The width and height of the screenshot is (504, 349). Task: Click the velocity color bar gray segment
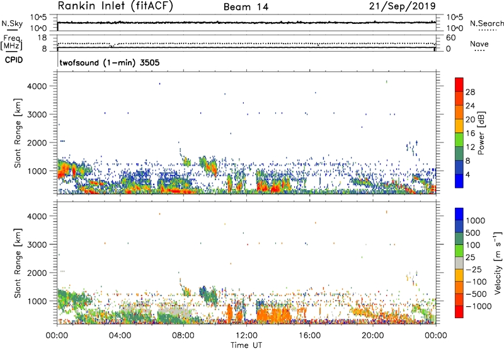pyautogui.click(x=459, y=263)
